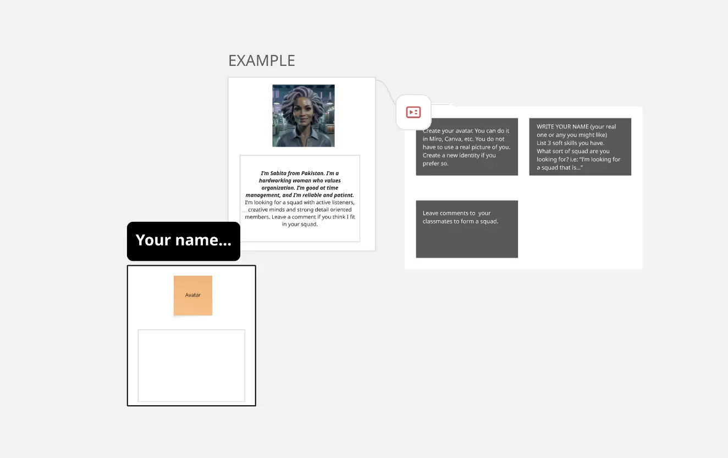Open the red video presentation icon
The height and width of the screenshot is (458, 728).
pos(413,113)
